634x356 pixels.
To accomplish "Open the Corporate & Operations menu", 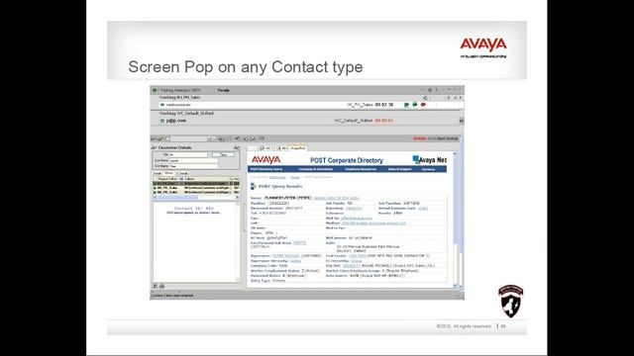I will tap(315, 169).
